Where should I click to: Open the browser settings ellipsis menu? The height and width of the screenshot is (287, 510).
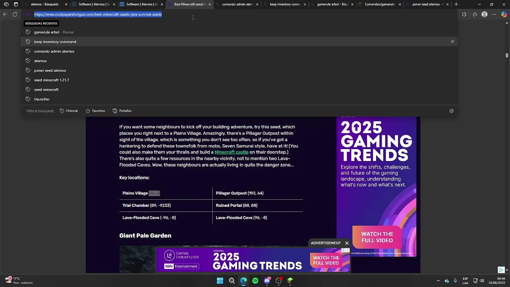click(x=494, y=14)
